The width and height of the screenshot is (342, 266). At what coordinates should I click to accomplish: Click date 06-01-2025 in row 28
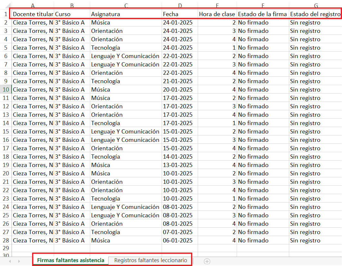point(180,241)
